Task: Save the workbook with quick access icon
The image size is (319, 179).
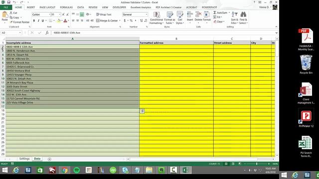Action: tap(9, 2)
